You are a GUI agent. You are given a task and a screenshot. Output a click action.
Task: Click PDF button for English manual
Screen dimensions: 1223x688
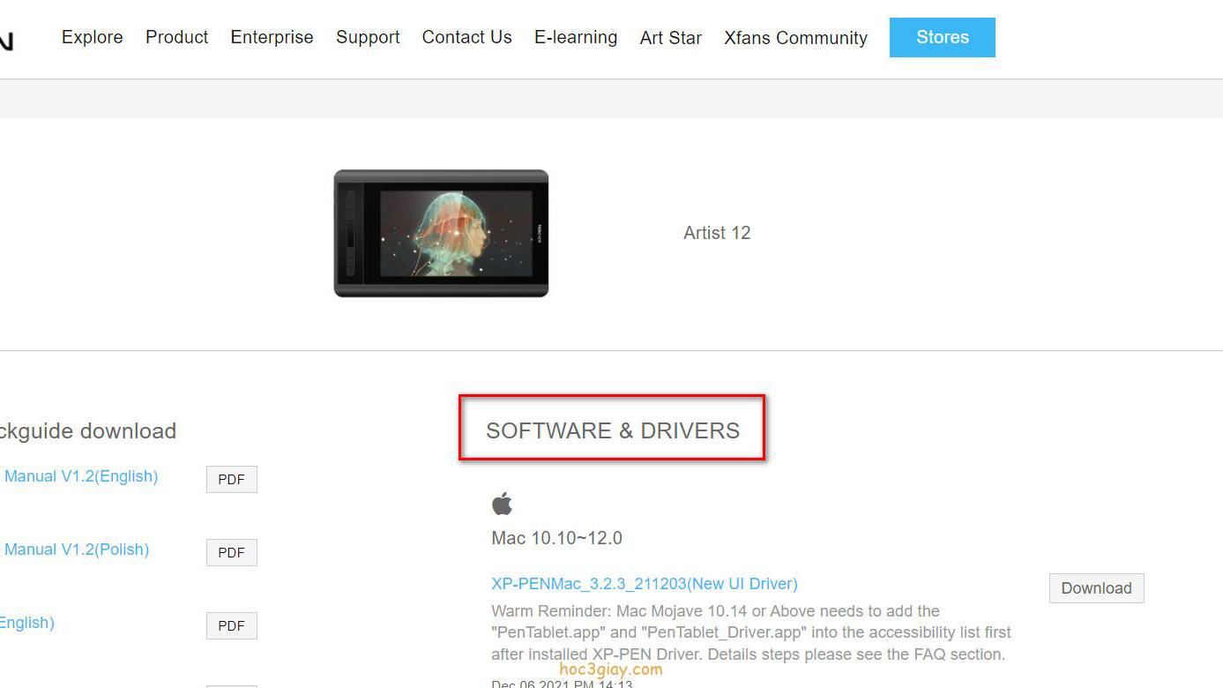click(231, 480)
